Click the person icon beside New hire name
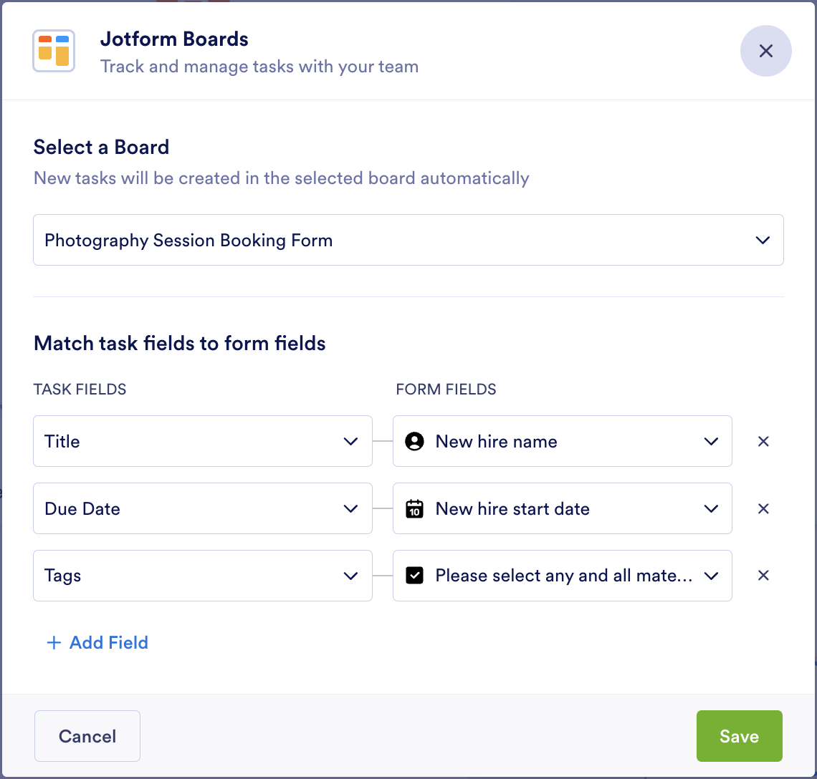Screen dimensions: 817x779 [414, 441]
